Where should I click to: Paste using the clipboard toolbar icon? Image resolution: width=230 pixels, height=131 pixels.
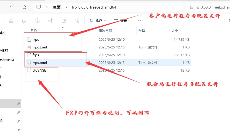pyautogui.click(x=38, y=21)
